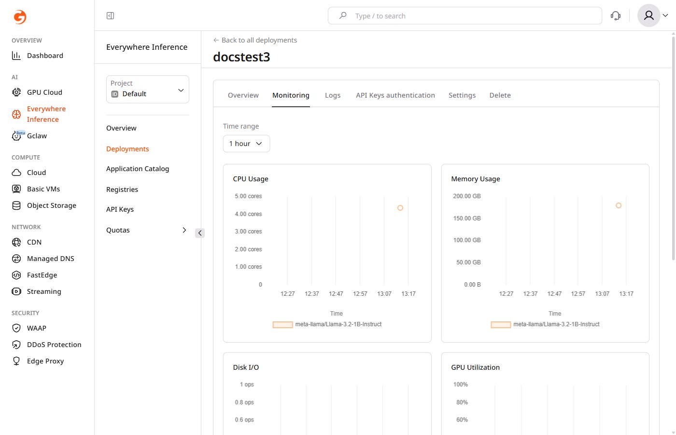Viewport: 676px width, 435px height.
Task: Toggle Llama legend swatch in CPU Usage chart
Action: 283,325
